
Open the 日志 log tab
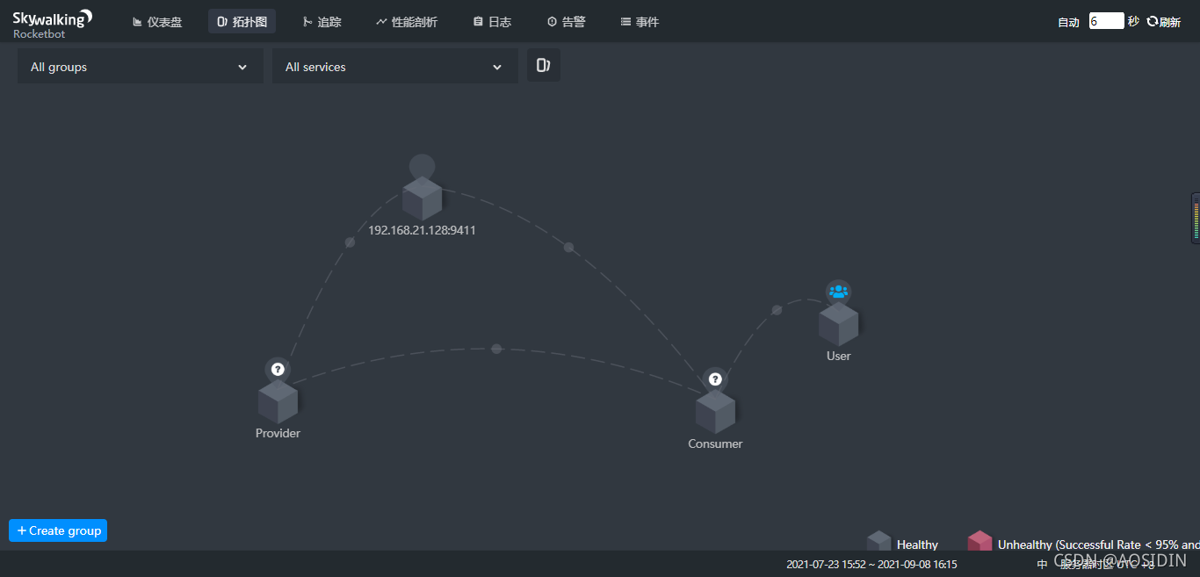[492, 22]
